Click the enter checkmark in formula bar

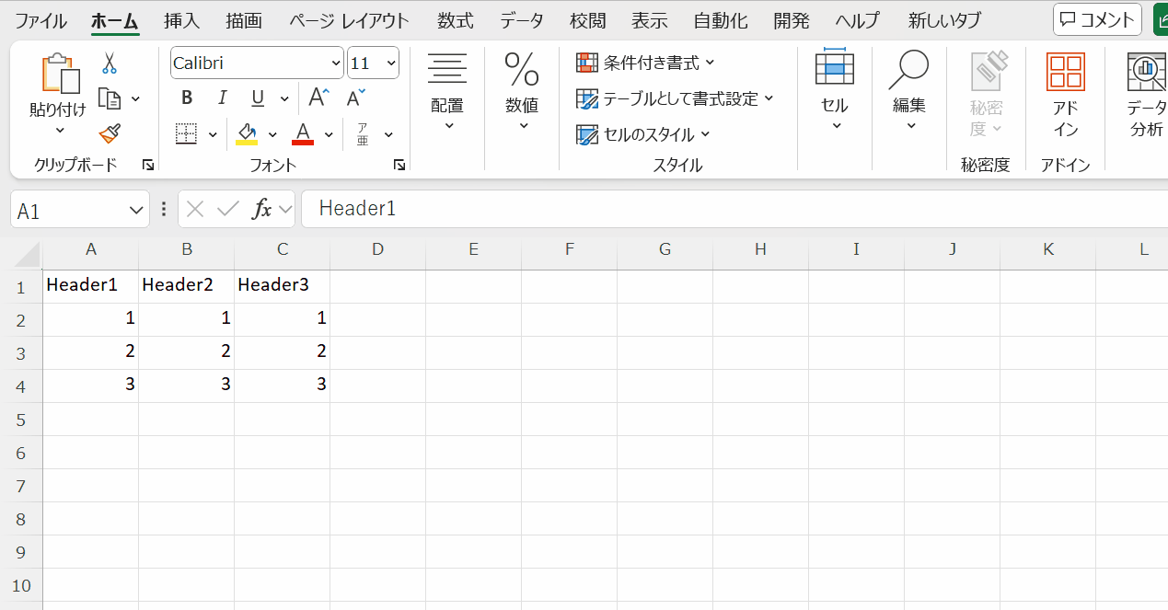227,210
